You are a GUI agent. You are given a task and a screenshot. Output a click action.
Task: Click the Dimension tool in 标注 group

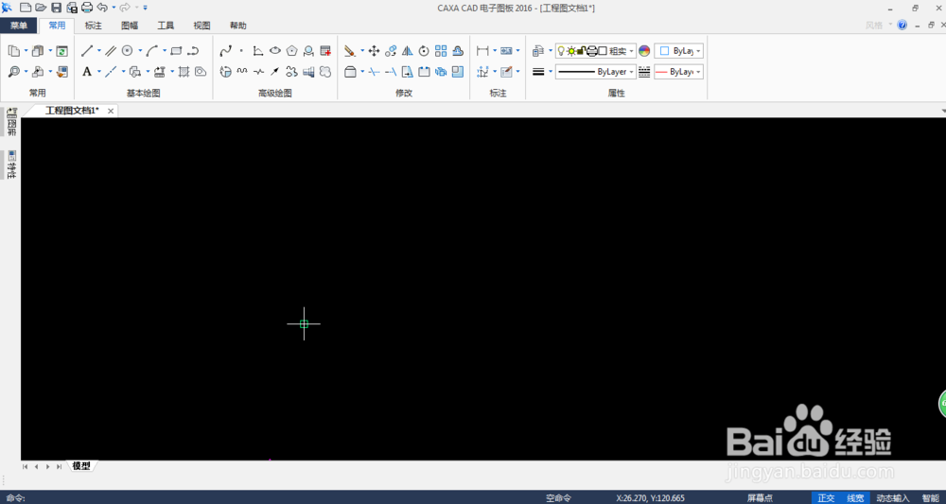[482, 51]
